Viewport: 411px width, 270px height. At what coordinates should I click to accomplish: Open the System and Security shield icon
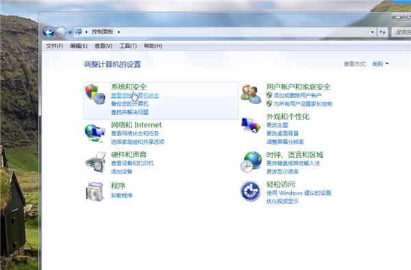point(95,94)
